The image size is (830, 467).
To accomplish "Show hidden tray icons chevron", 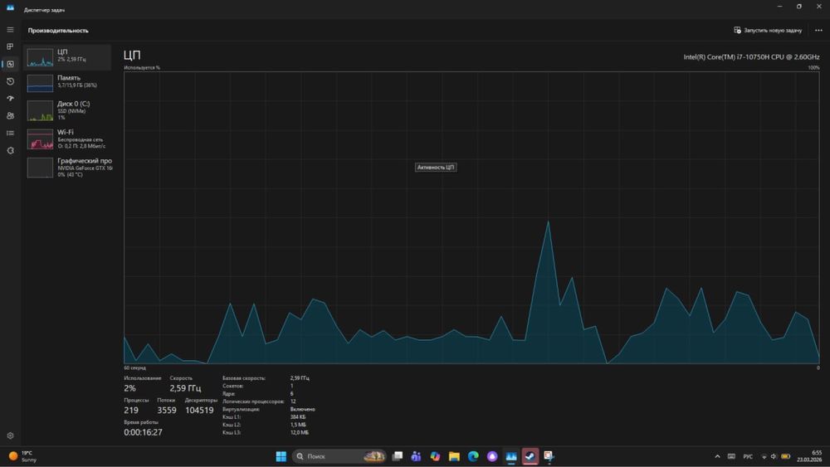I will pyautogui.click(x=717, y=456).
